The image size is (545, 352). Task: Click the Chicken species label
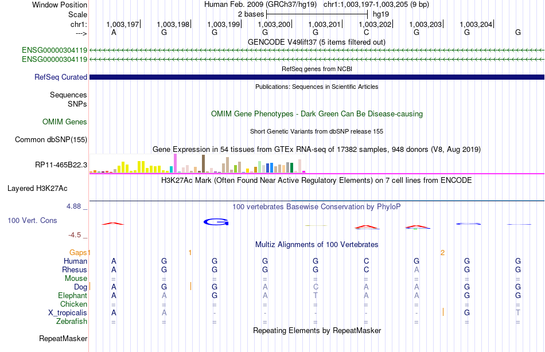[73, 304]
